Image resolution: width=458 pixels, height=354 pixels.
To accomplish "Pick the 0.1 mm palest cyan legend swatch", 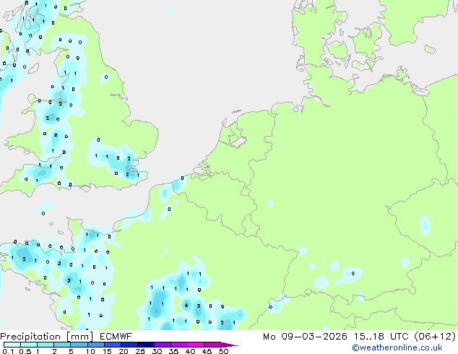I will (12, 345).
